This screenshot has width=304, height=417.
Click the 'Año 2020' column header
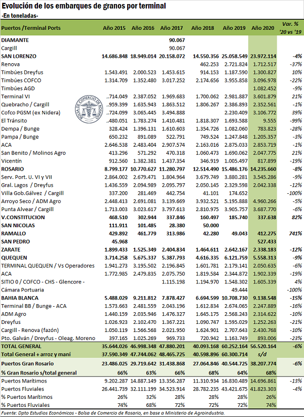pyautogui.click(x=263, y=28)
